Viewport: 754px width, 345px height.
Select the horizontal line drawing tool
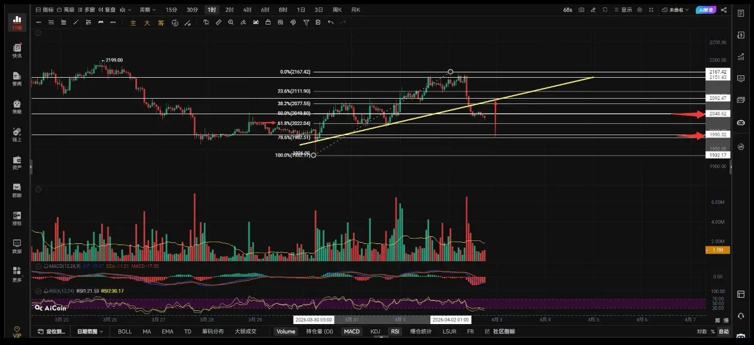tap(39, 23)
